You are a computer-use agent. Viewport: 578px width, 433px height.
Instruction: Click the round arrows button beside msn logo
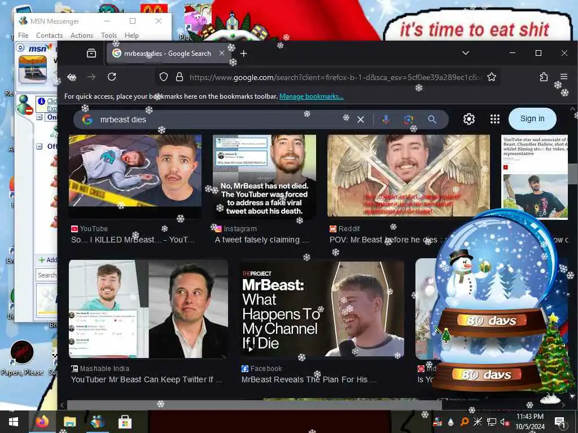coord(20,47)
